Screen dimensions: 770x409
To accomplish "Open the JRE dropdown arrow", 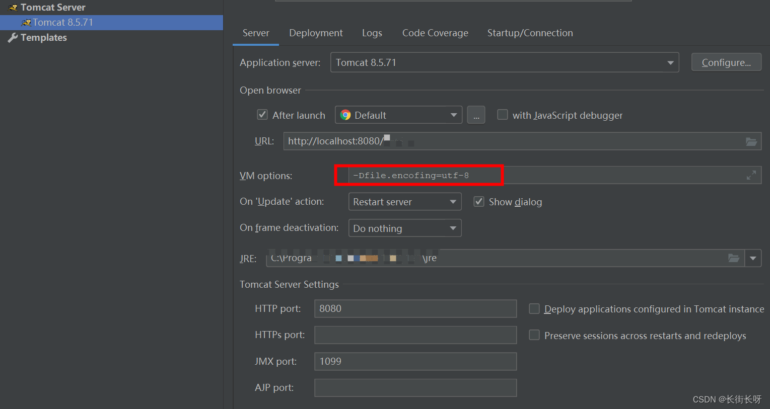I will pos(753,258).
